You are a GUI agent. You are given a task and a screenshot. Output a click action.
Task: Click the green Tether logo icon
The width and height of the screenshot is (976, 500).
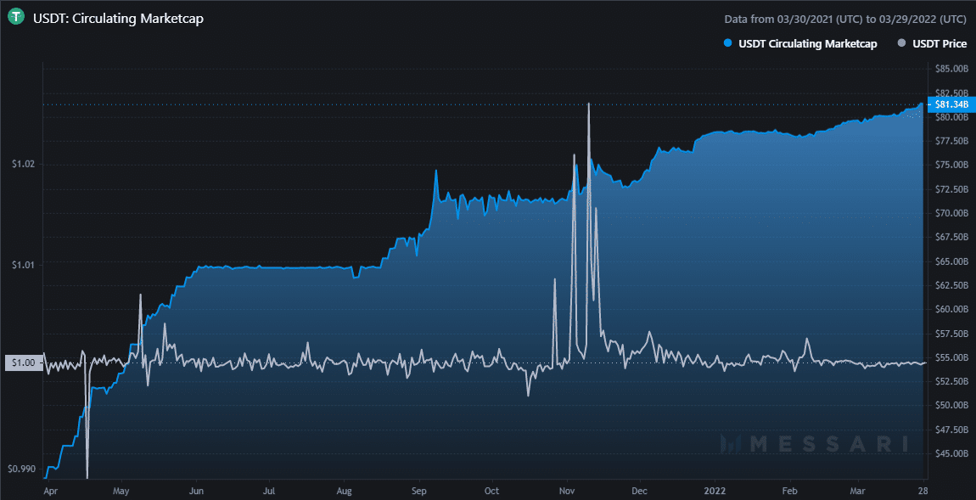click(x=17, y=18)
